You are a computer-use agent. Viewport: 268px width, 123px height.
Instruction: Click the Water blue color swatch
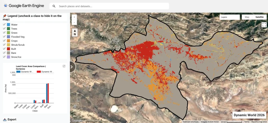(x=8, y=25)
